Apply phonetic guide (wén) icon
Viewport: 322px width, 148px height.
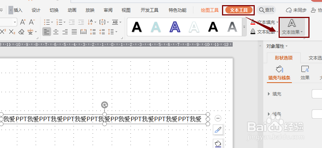(x=30, y=32)
